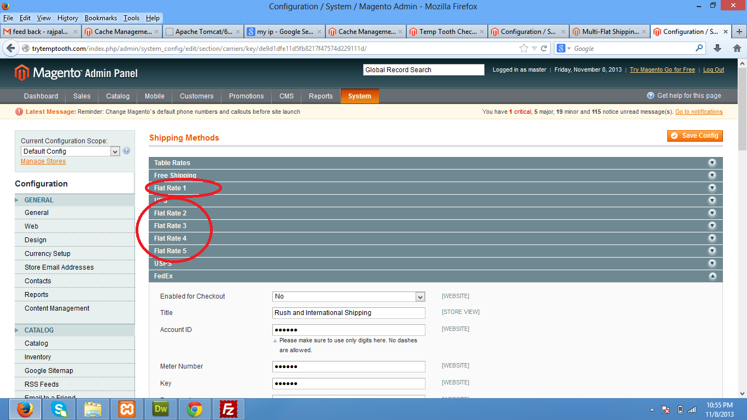Expand the Flat Rate 5 section
This screenshot has height=420, width=747.
[435, 250]
